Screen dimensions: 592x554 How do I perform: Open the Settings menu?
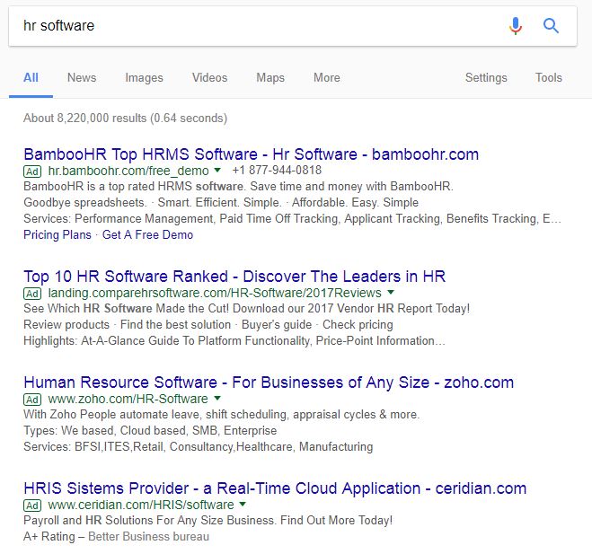pos(486,78)
